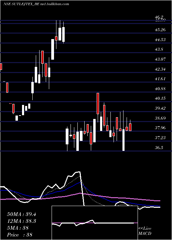172x240 pixels.
Task: Click the 46.2 price axis label
Action: click(x=159, y=17)
